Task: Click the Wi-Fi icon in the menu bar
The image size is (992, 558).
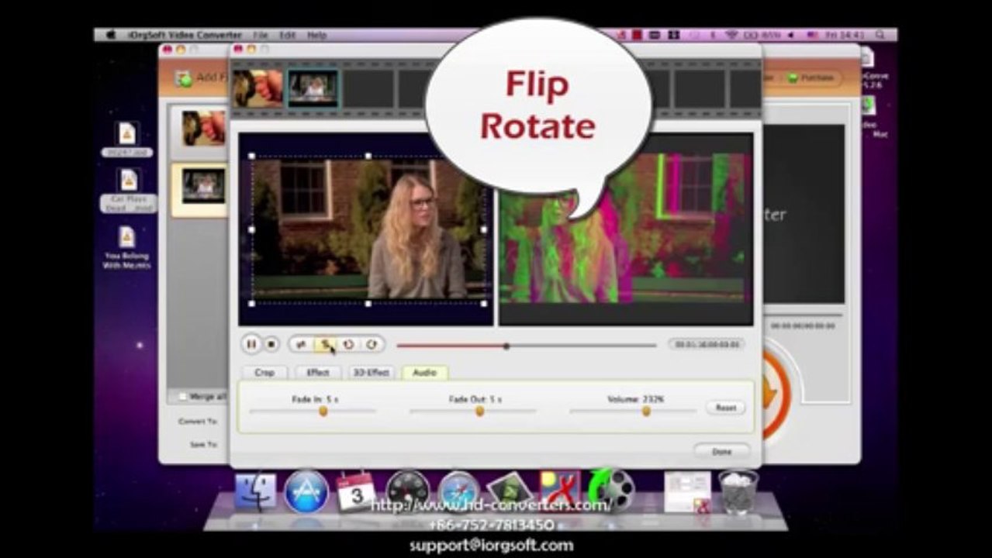Action: coord(731,35)
